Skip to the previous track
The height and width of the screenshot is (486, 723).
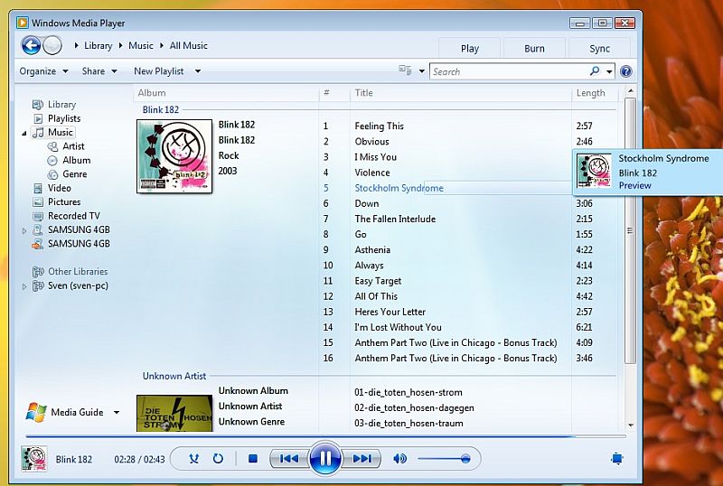pyautogui.click(x=289, y=459)
